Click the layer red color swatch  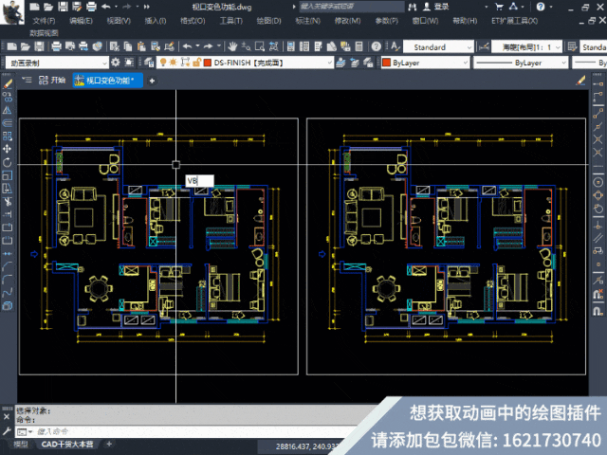tap(208, 63)
